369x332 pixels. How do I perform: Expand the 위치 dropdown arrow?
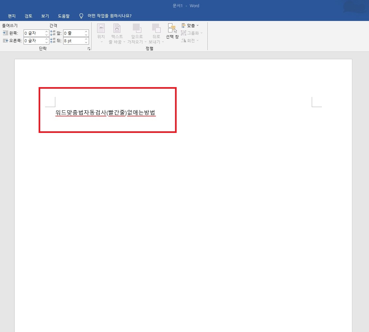click(x=102, y=42)
